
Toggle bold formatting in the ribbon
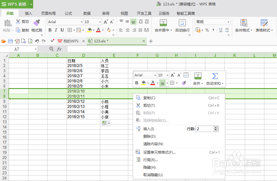click(x=50, y=30)
